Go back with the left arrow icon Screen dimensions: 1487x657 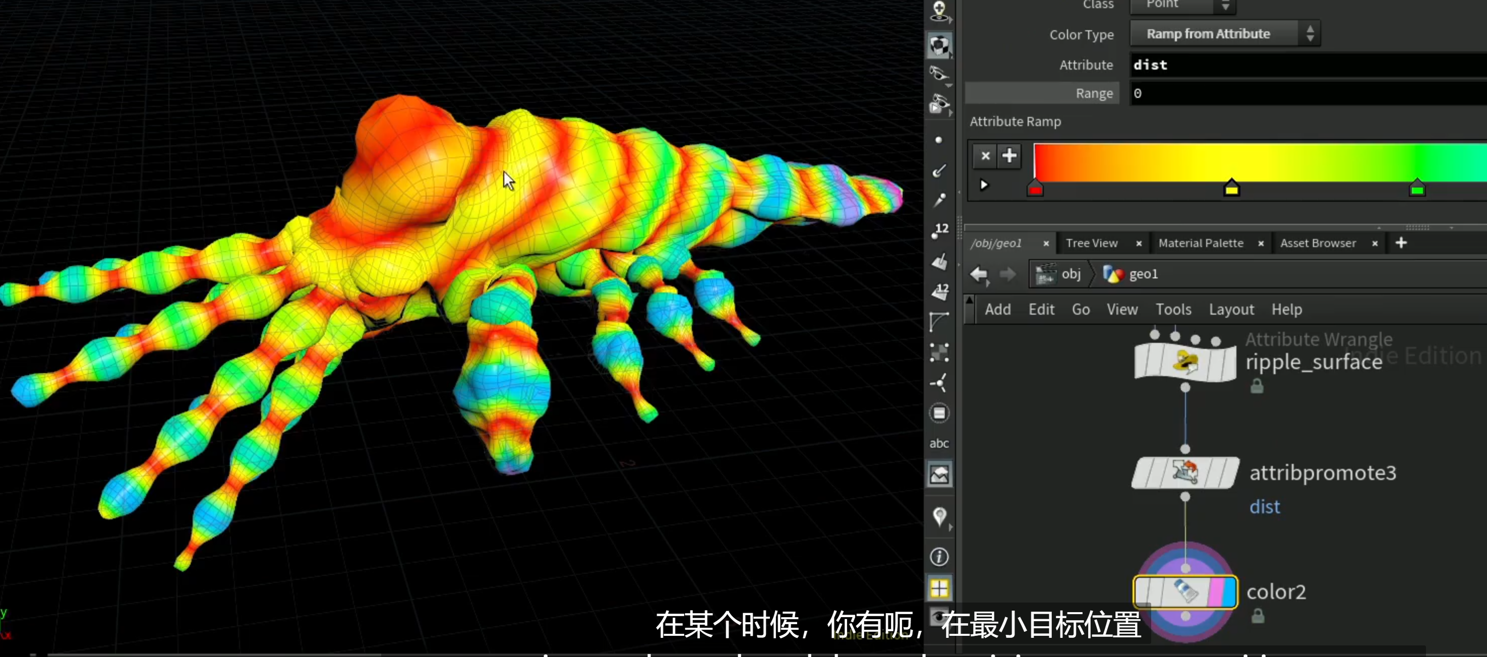pos(979,274)
